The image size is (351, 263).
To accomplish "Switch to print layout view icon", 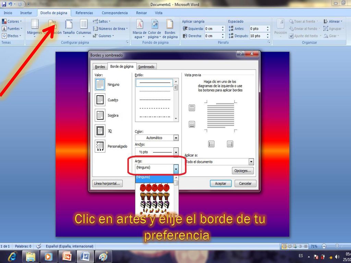I will [x=284, y=246].
